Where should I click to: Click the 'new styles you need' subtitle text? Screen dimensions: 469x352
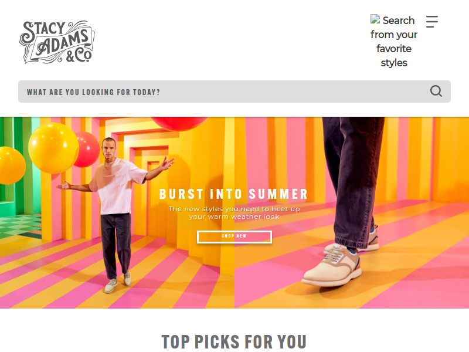[234, 212]
